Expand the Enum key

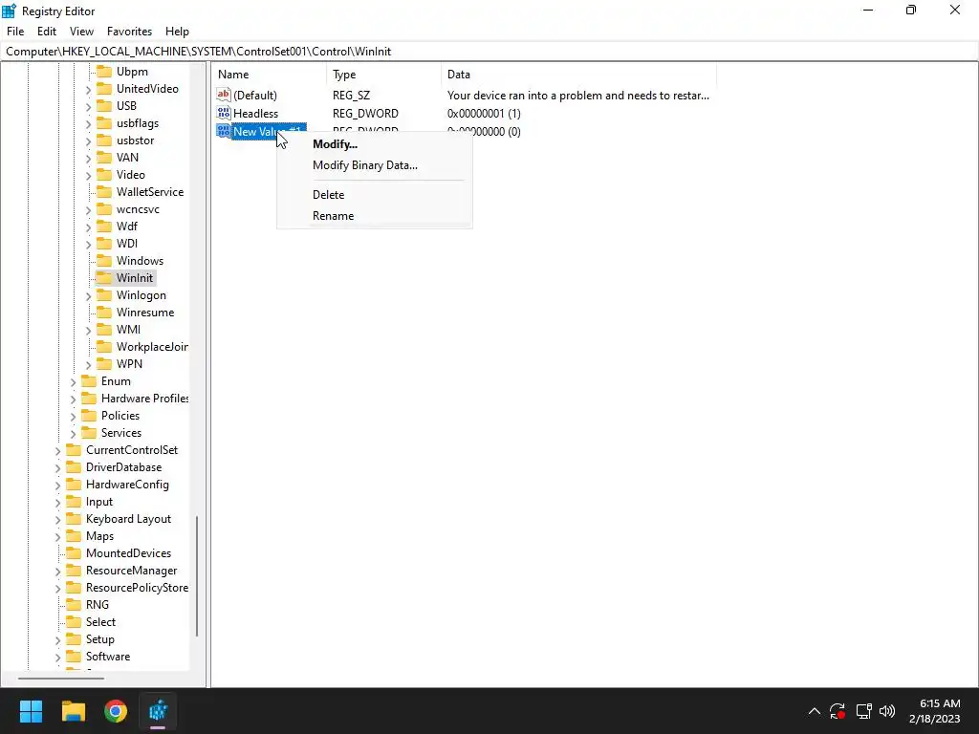(73, 381)
